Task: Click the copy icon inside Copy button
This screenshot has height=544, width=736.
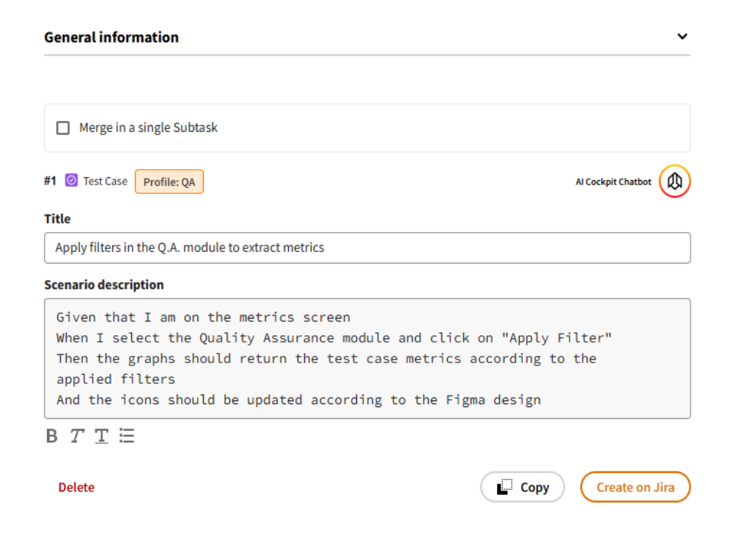Action: point(504,488)
